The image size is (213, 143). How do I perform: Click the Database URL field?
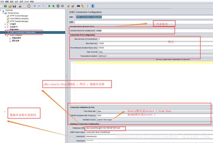(149, 128)
